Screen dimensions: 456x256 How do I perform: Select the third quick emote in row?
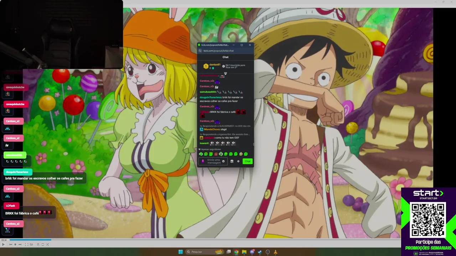point(211,154)
